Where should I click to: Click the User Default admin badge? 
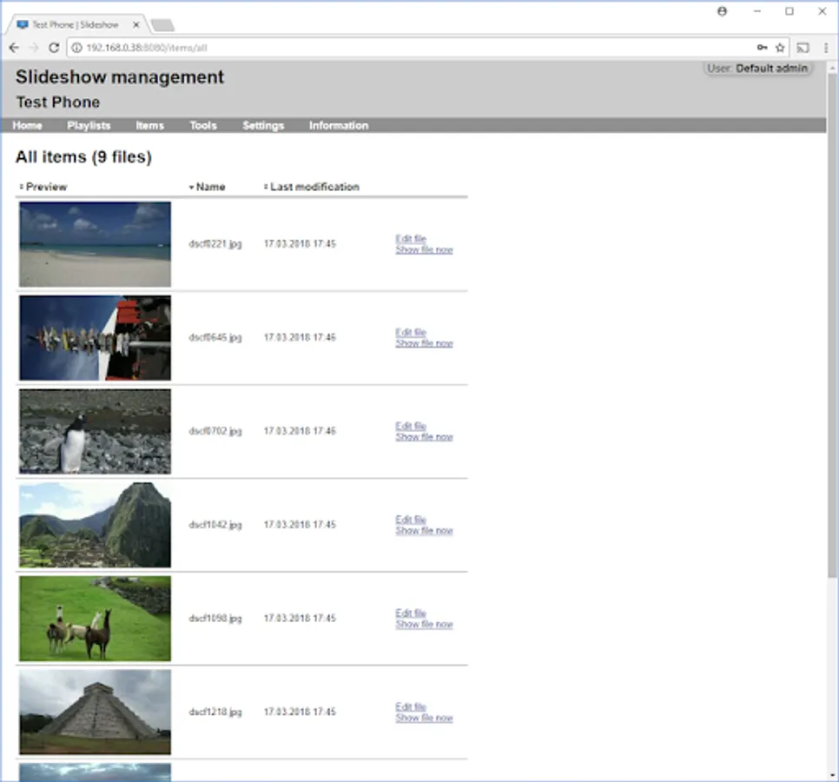(757, 69)
